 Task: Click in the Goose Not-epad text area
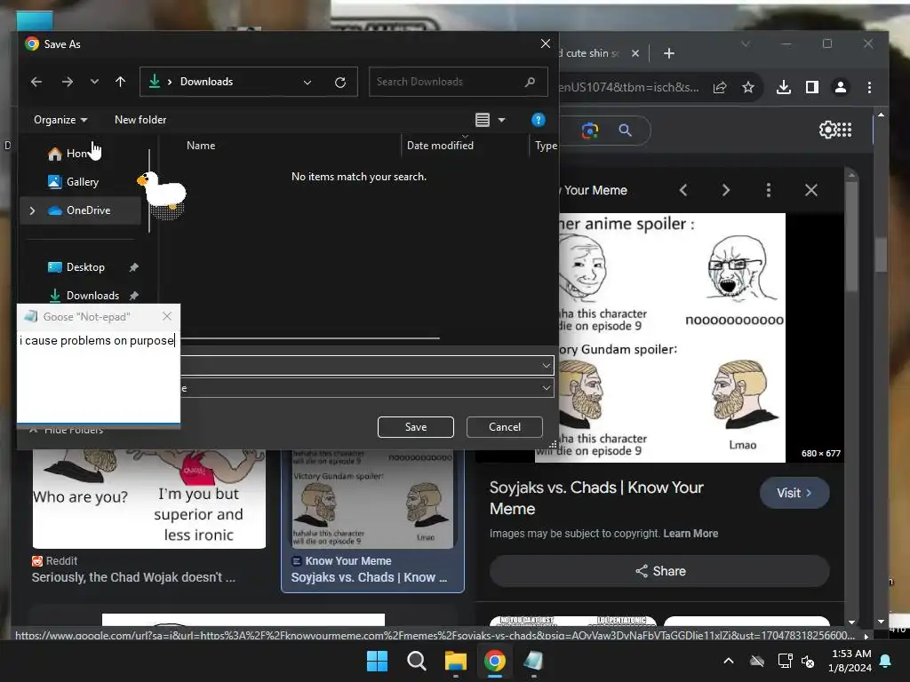98,376
